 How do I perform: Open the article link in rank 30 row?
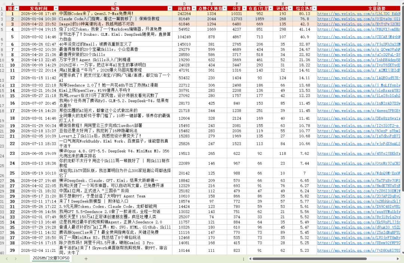(x=359, y=201)
